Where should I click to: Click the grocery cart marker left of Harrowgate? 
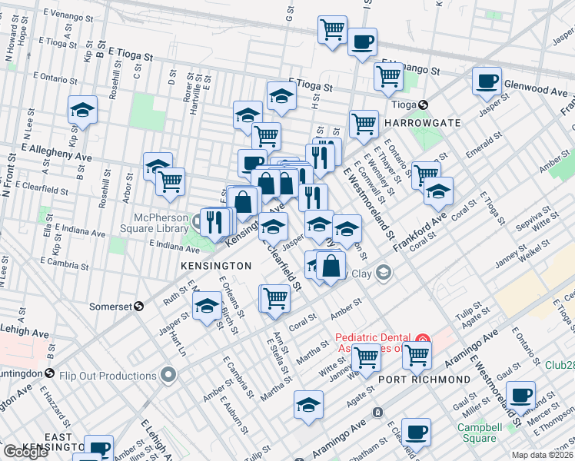364,125
